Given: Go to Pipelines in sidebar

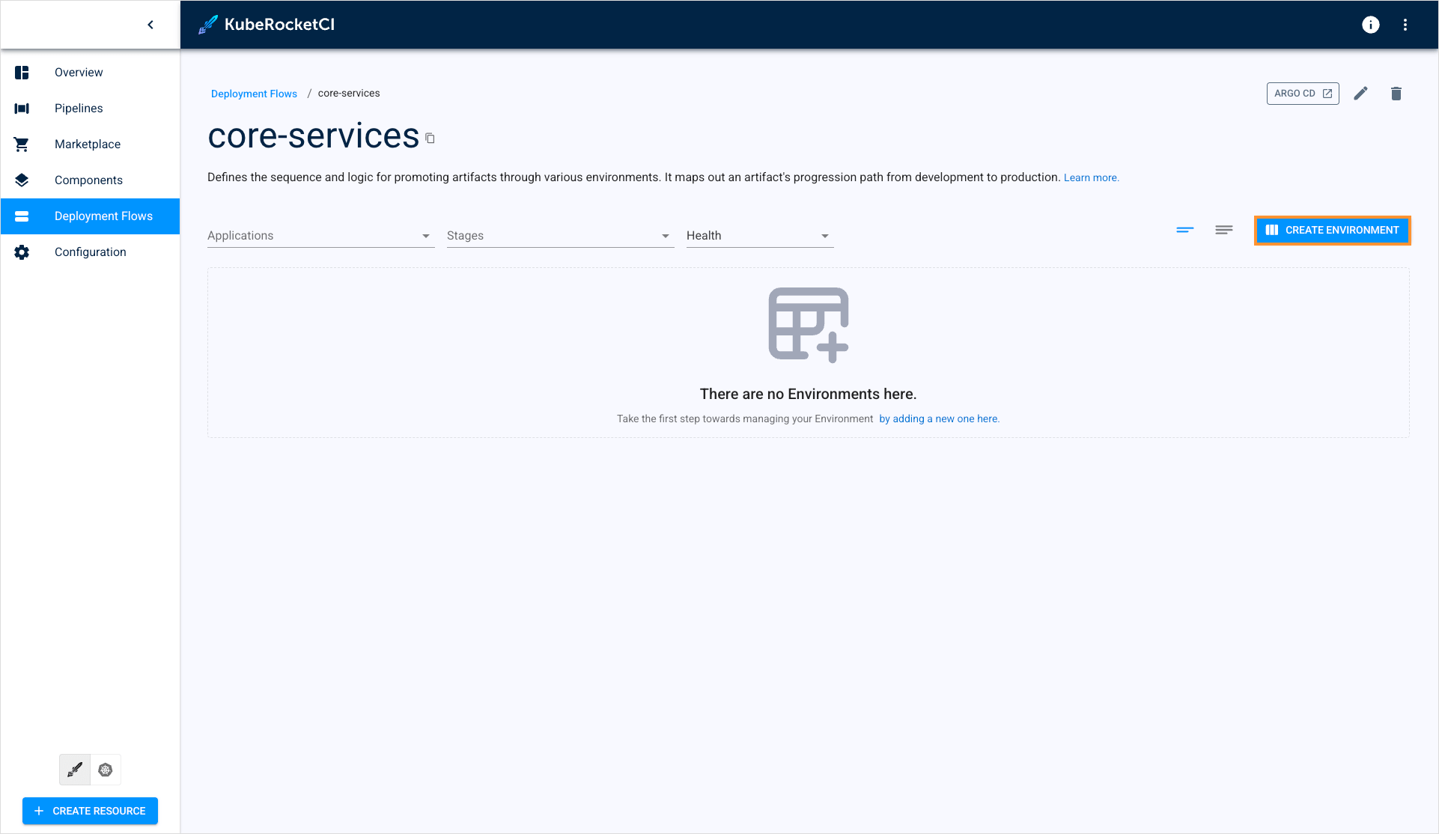Looking at the screenshot, I should (79, 109).
